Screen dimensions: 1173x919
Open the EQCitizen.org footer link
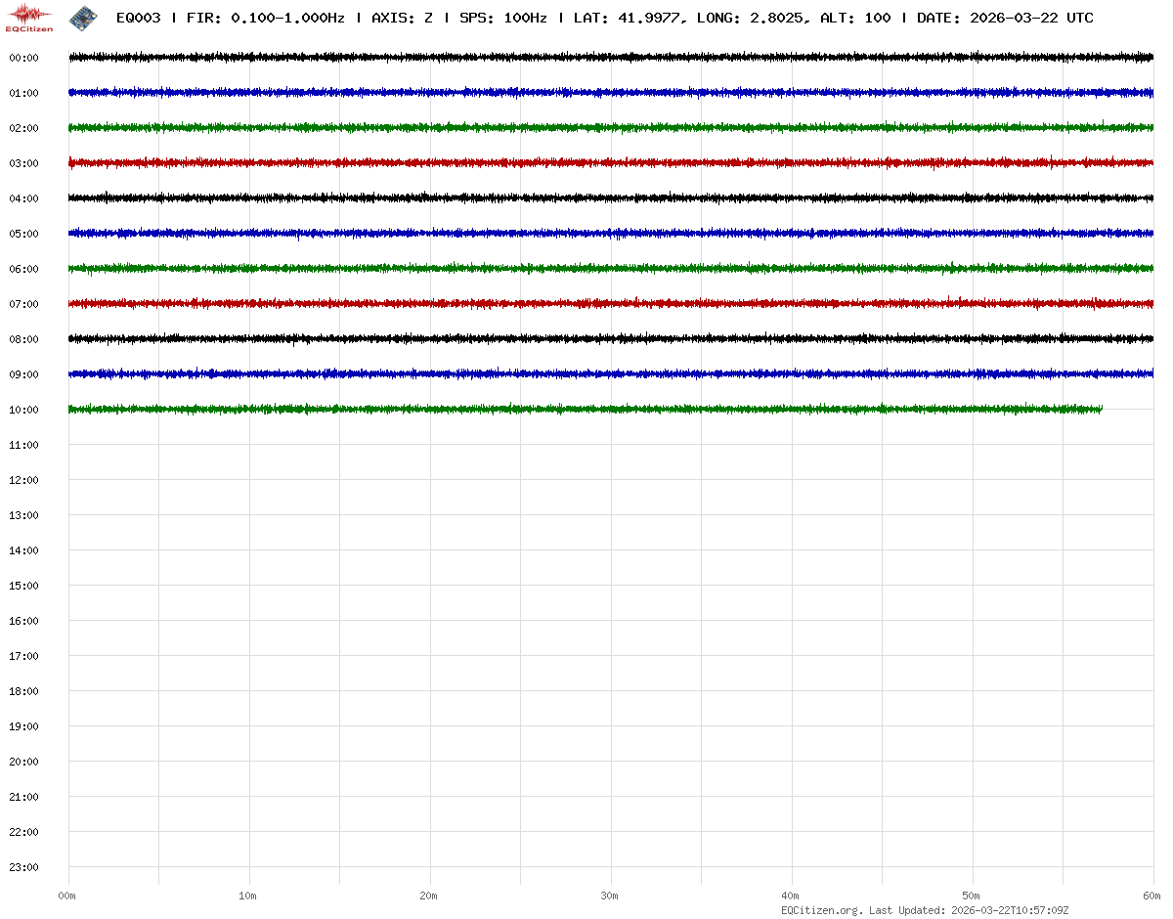pyautogui.click(x=821, y=910)
